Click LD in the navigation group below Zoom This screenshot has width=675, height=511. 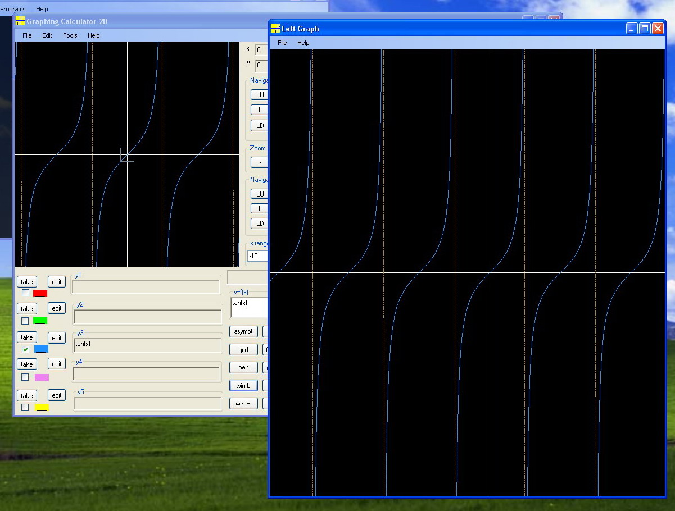coord(260,223)
